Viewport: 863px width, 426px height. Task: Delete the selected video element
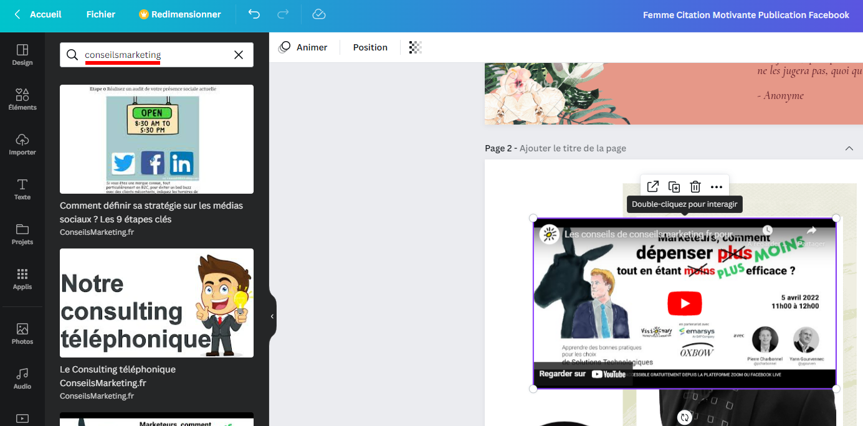(695, 187)
